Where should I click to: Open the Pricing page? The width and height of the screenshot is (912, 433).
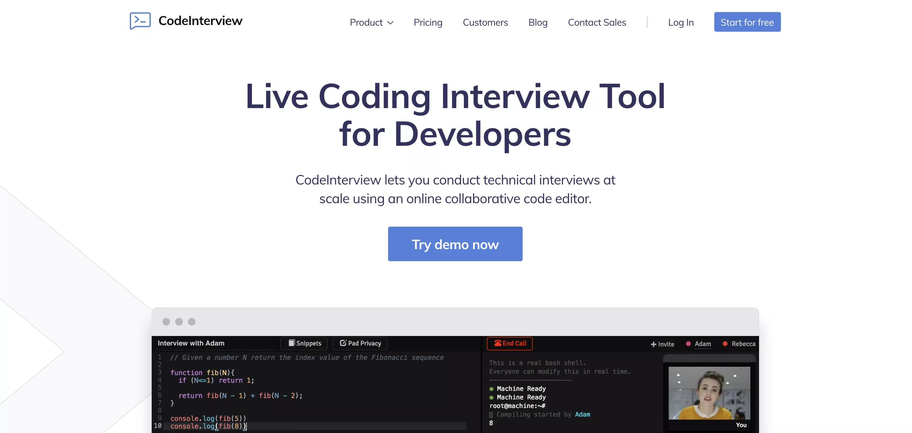[x=428, y=22]
